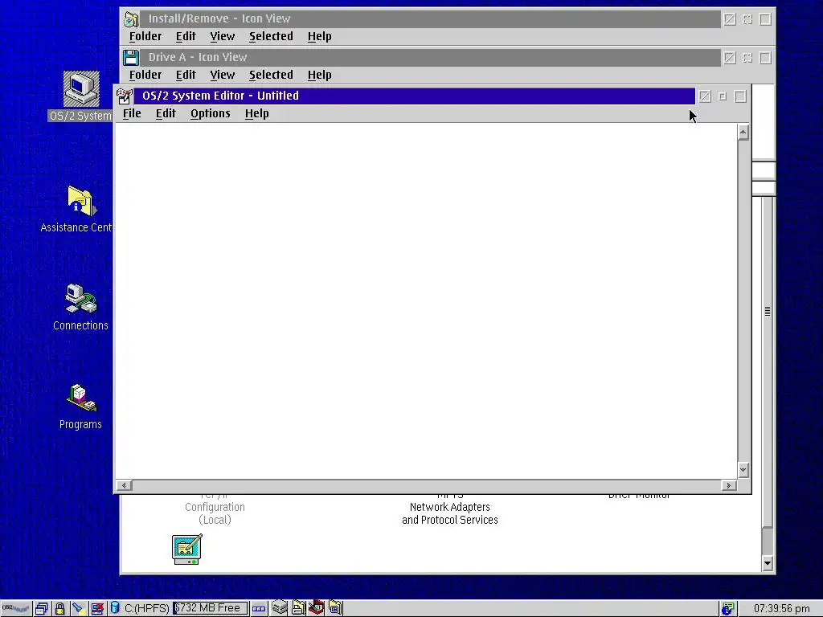
Task: Open the red toolbox icon in the WarpCenter tray
Action: (317, 607)
